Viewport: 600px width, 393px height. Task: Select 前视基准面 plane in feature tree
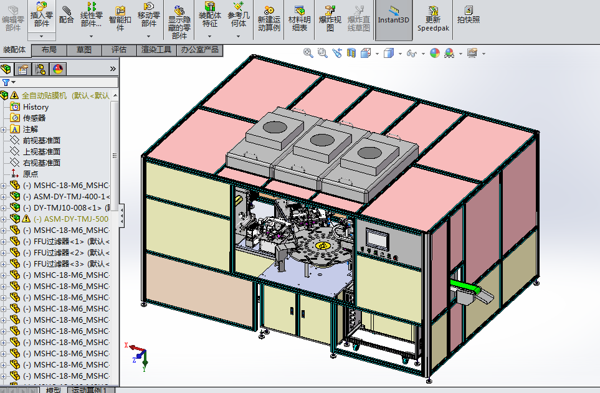coord(41,140)
